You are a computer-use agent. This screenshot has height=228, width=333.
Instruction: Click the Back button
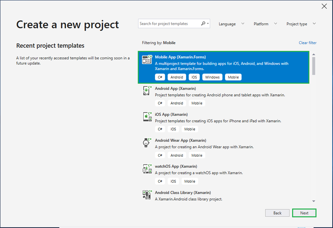tap(277, 213)
